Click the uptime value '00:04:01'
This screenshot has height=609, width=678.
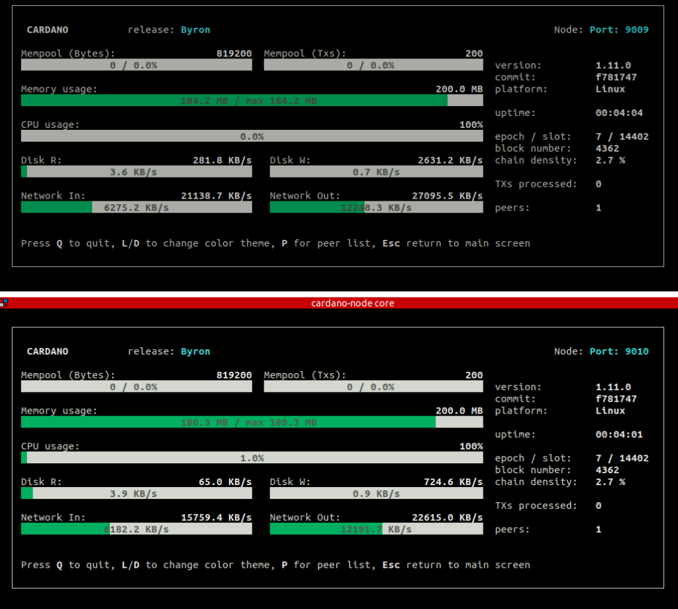tap(619, 434)
